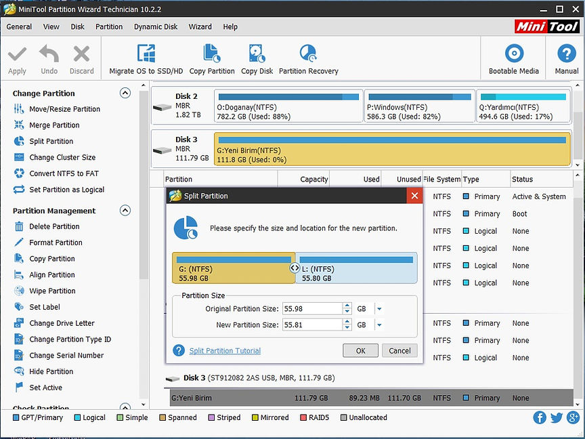The width and height of the screenshot is (585, 439).
Task: Click the Migrate OS to SSD/HD icon
Action: (146, 54)
